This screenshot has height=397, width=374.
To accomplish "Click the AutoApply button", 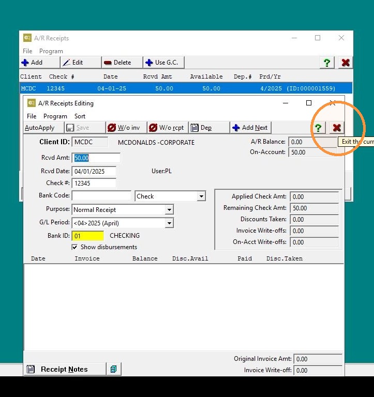I will tap(43, 128).
